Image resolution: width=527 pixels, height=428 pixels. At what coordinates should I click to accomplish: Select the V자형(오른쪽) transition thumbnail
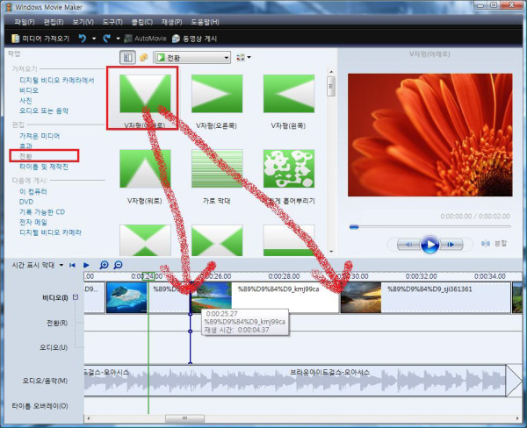[217, 94]
